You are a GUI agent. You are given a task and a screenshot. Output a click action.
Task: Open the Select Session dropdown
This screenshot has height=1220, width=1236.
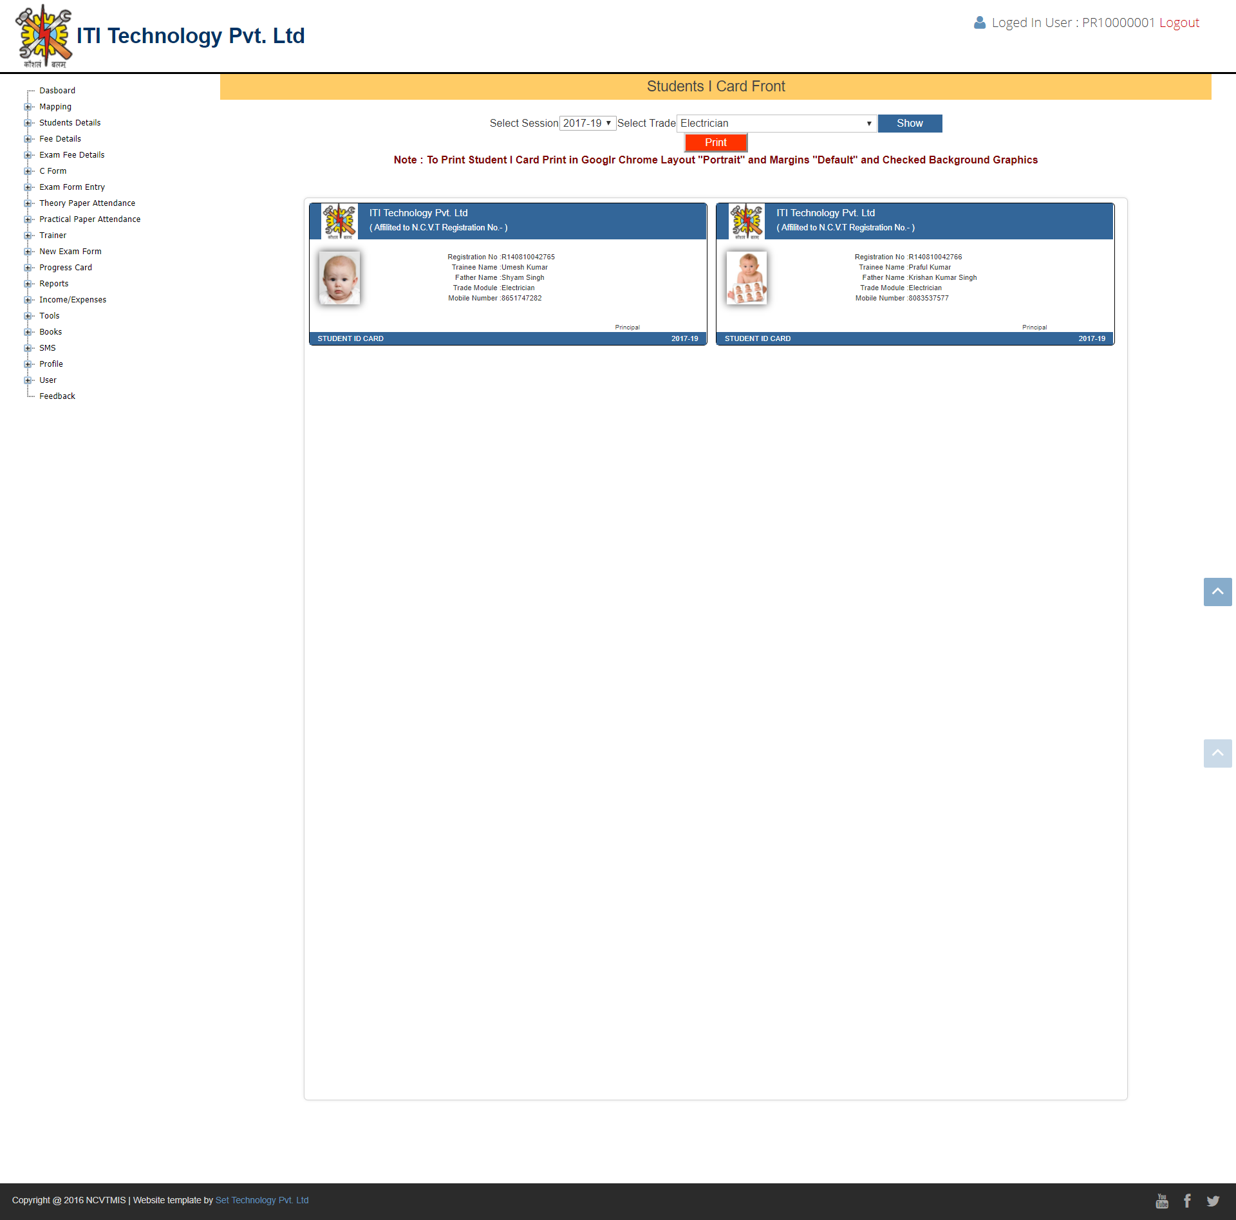[x=587, y=123]
